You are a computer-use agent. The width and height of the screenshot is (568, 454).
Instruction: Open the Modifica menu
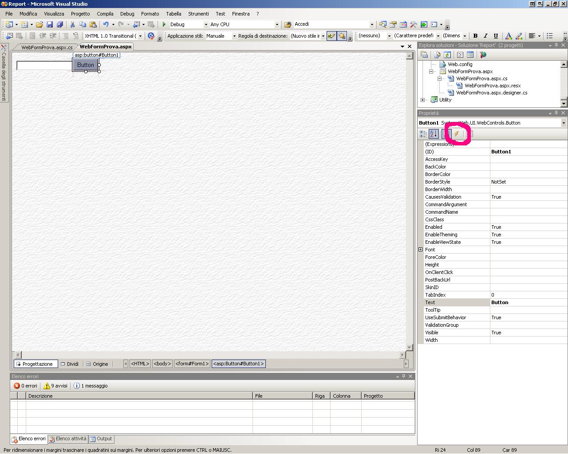coord(28,14)
